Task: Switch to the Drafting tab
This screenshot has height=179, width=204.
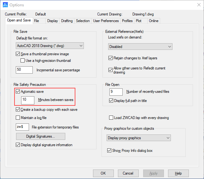Action: [67, 21]
